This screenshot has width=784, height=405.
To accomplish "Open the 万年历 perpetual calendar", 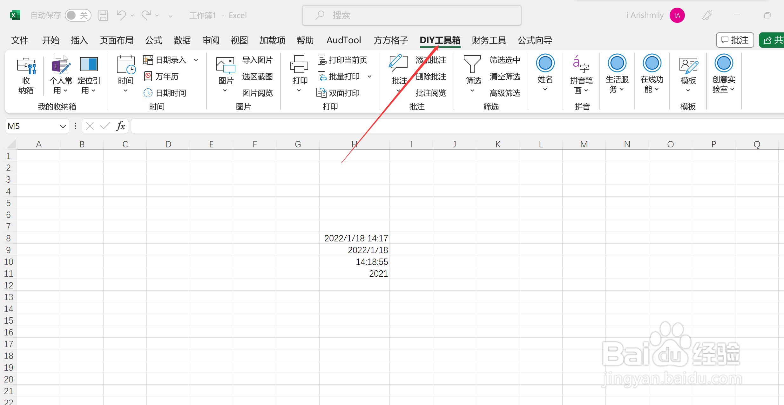I will [x=161, y=77].
